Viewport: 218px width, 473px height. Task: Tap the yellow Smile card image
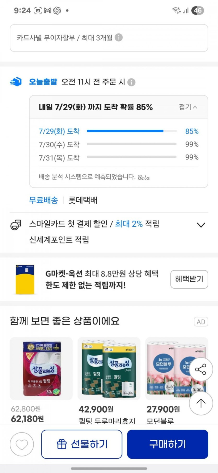click(x=25, y=280)
